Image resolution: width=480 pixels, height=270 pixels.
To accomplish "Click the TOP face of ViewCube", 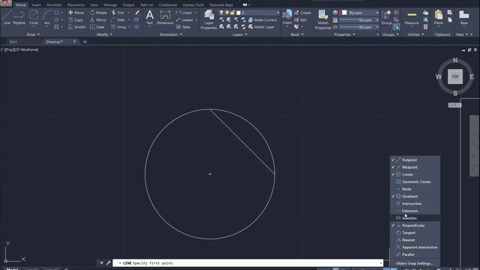I will click(x=455, y=76).
